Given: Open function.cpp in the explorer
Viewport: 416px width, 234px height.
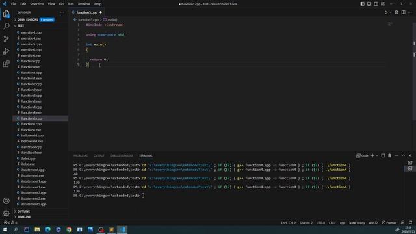Looking at the screenshot, I should [31, 61].
